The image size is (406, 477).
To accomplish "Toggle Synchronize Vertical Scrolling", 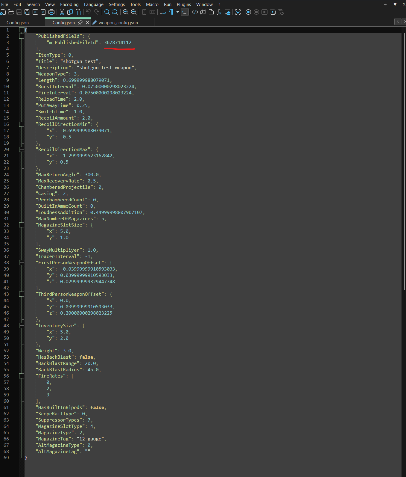I will pyautogui.click(x=144, y=12).
